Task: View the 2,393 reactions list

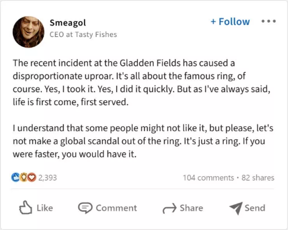Action: [x=47, y=177]
